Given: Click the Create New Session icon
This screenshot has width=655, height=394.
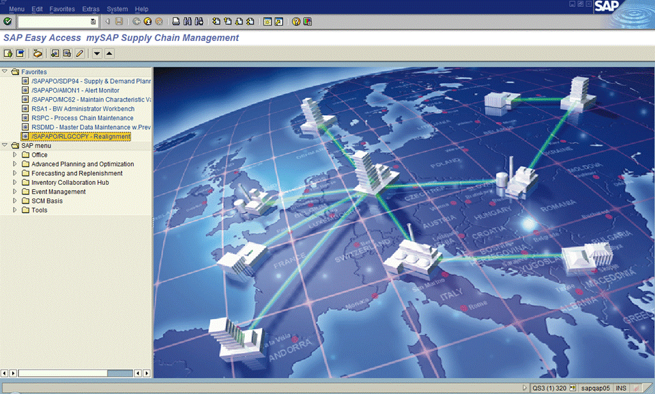Looking at the screenshot, I should point(267,21).
